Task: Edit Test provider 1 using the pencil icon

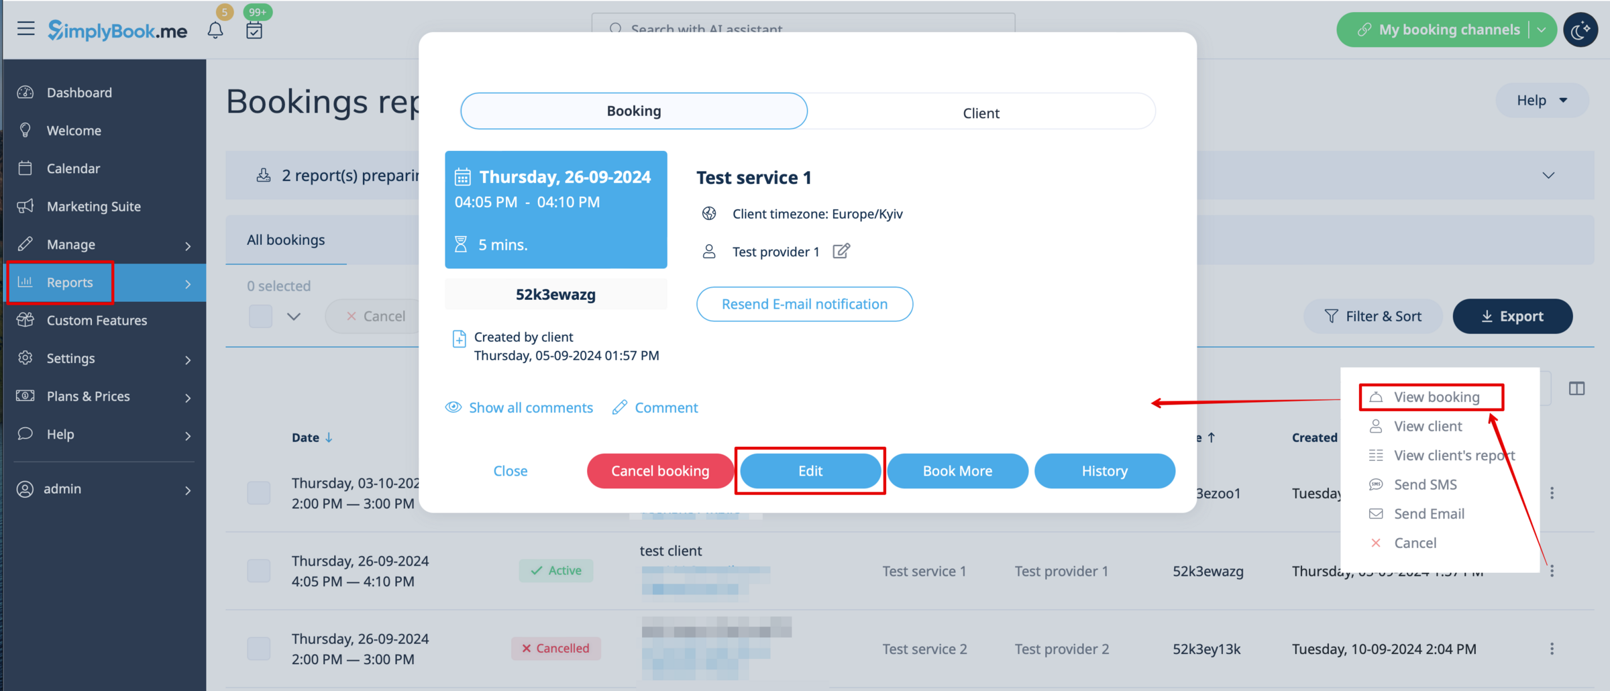Action: pos(842,251)
